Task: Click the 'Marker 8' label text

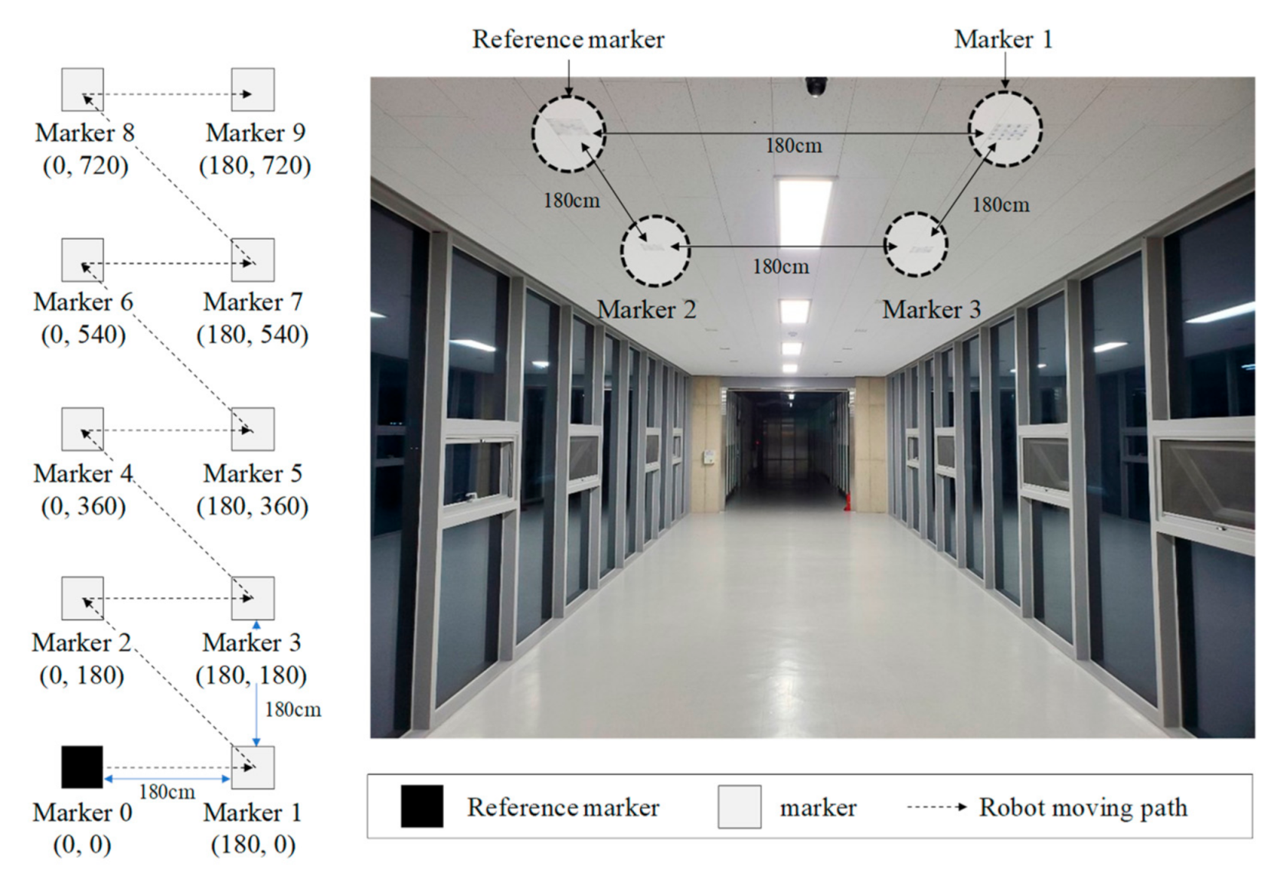Action: click(84, 132)
